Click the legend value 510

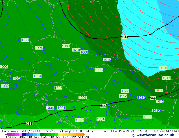tap(29, 137)
